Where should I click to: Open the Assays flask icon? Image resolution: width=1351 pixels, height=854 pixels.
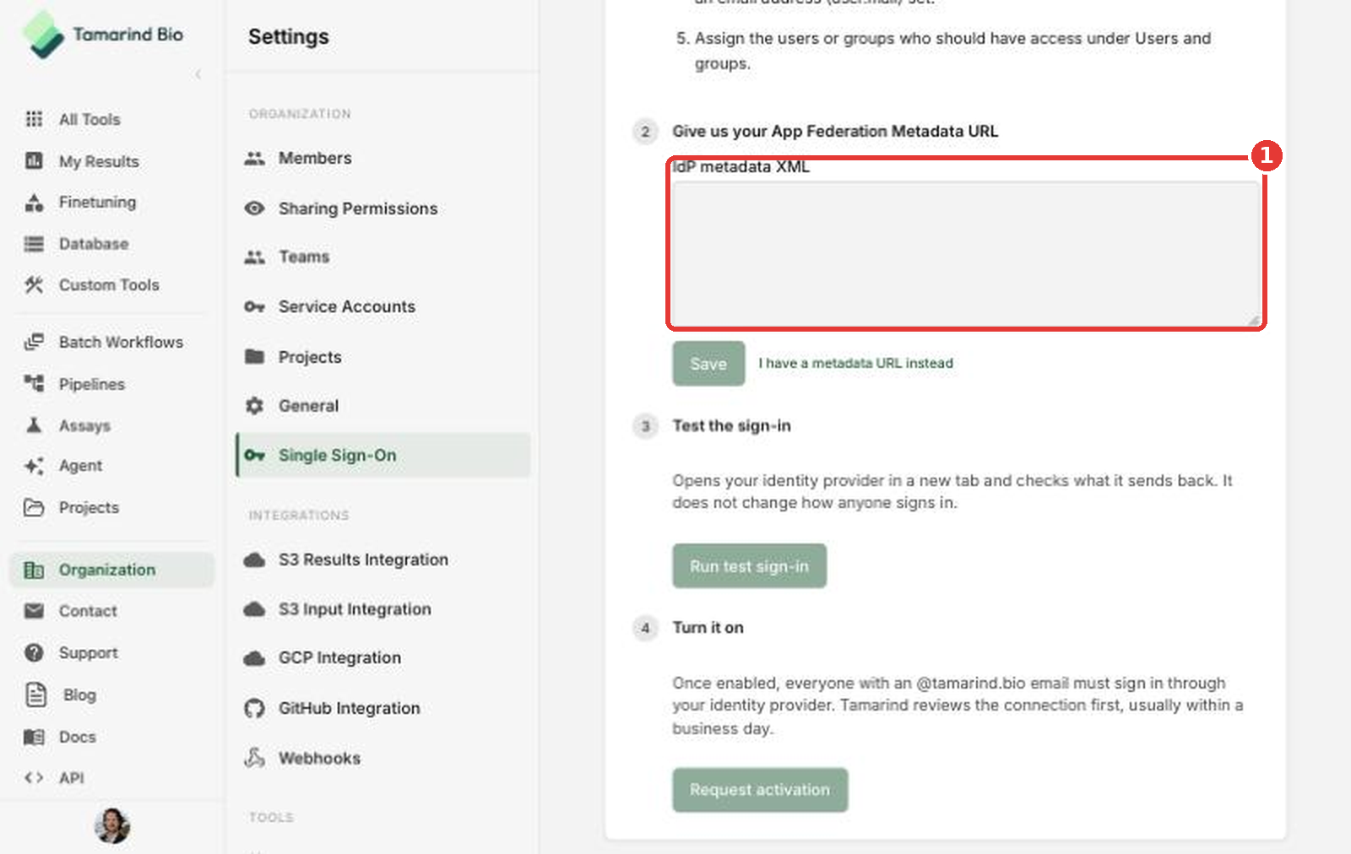tap(34, 424)
